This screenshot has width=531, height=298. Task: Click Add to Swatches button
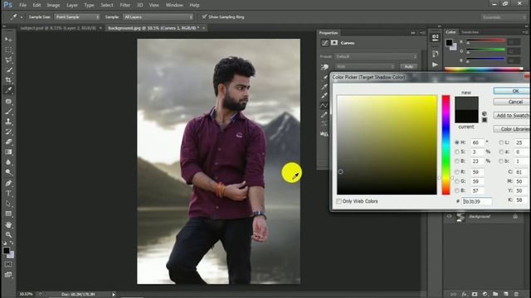[512, 116]
